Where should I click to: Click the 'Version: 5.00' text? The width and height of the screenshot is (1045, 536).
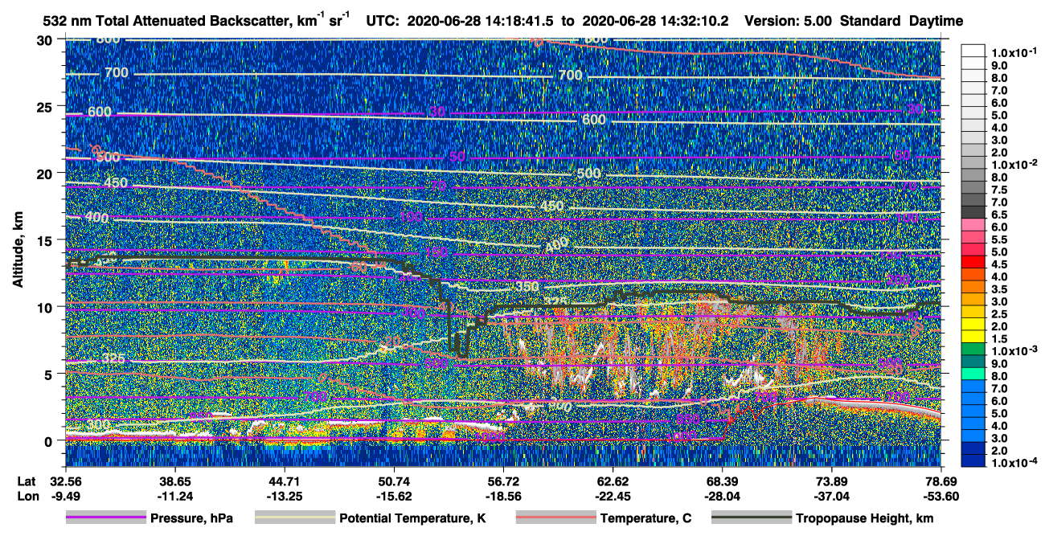pyautogui.click(x=789, y=21)
